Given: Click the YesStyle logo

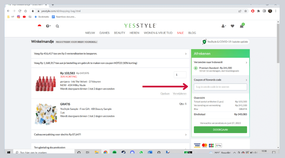Looking at the screenshot, I should (x=140, y=26).
